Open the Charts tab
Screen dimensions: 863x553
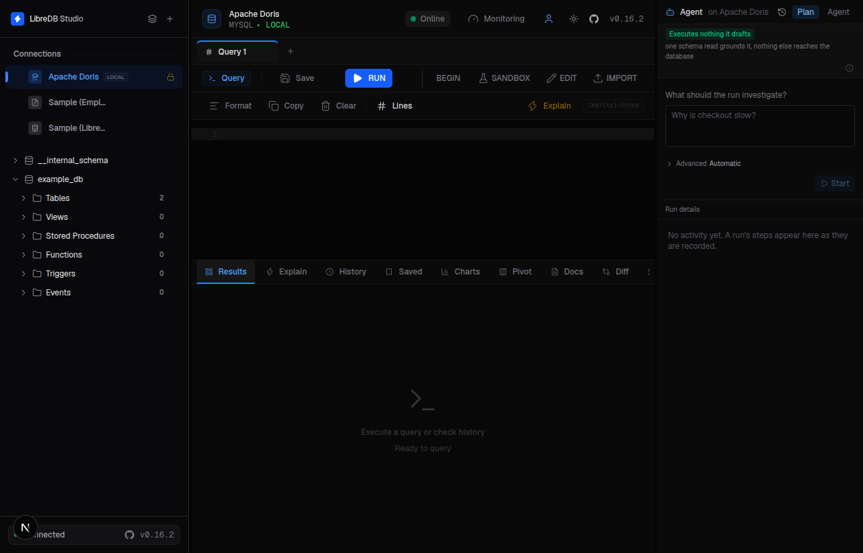coord(460,272)
